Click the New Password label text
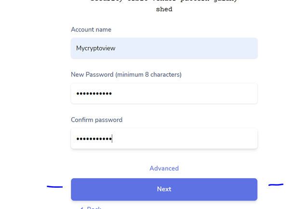308x209 pixels. click(92, 74)
